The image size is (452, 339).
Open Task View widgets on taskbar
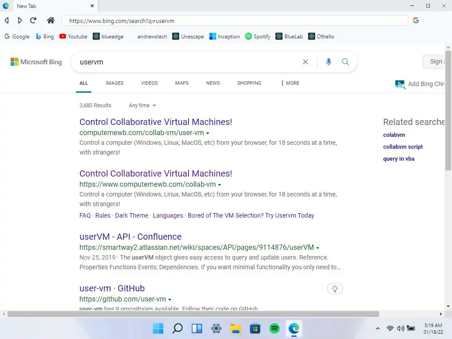click(x=197, y=328)
